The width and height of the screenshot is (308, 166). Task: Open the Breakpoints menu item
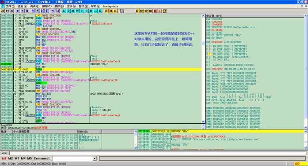[110, 6]
